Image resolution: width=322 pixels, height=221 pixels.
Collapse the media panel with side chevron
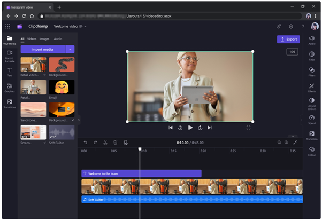click(79, 120)
